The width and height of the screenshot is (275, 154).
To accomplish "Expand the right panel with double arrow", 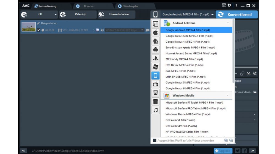I will point(252,150).
